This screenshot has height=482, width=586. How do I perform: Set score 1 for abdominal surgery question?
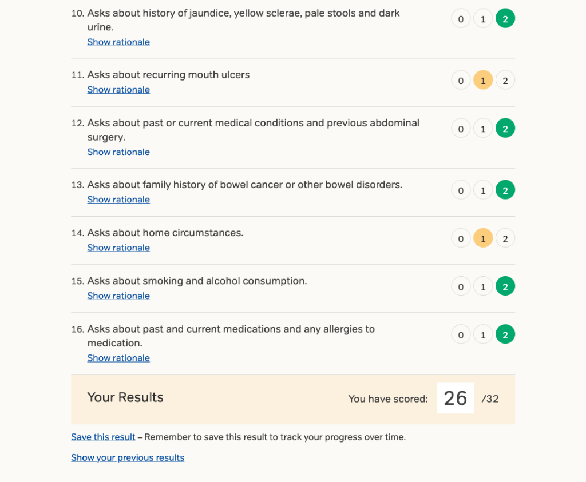483,129
